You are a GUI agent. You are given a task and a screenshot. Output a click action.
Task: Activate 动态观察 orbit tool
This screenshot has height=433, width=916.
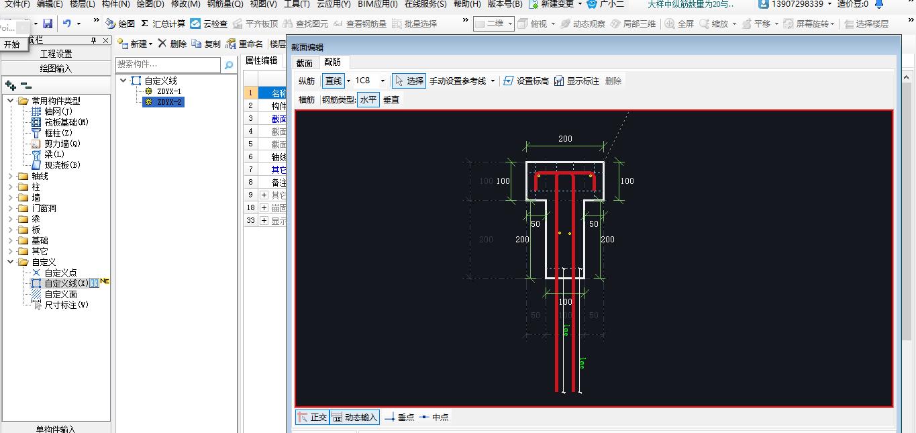(x=582, y=23)
